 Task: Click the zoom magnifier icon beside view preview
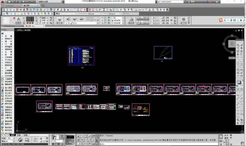pyautogui.click(x=36, y=18)
